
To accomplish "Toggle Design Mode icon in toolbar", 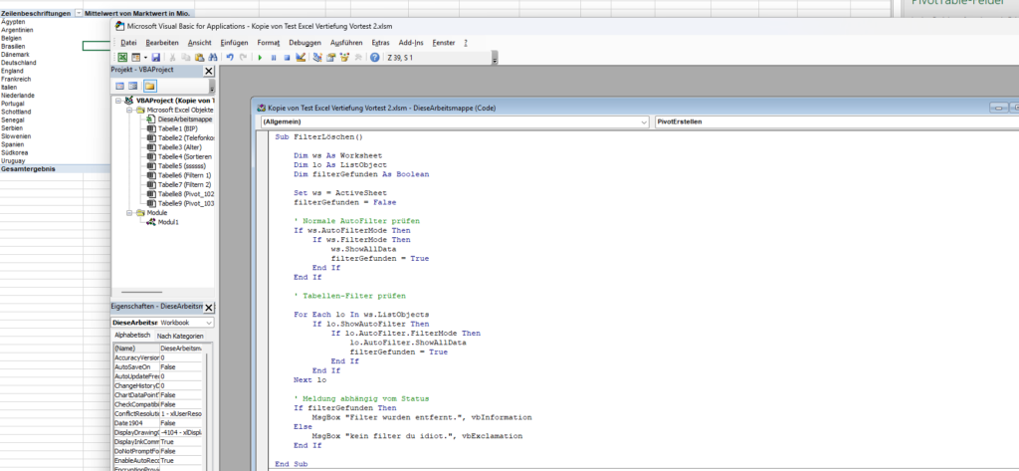I will 300,58.
